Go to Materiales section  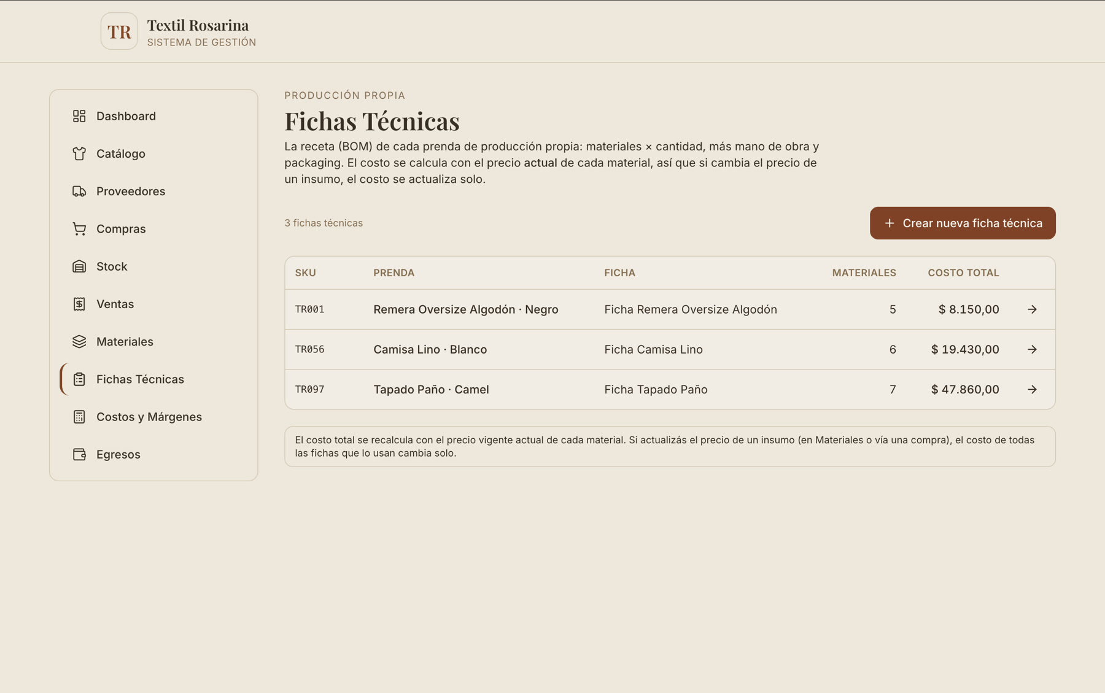pos(153,342)
